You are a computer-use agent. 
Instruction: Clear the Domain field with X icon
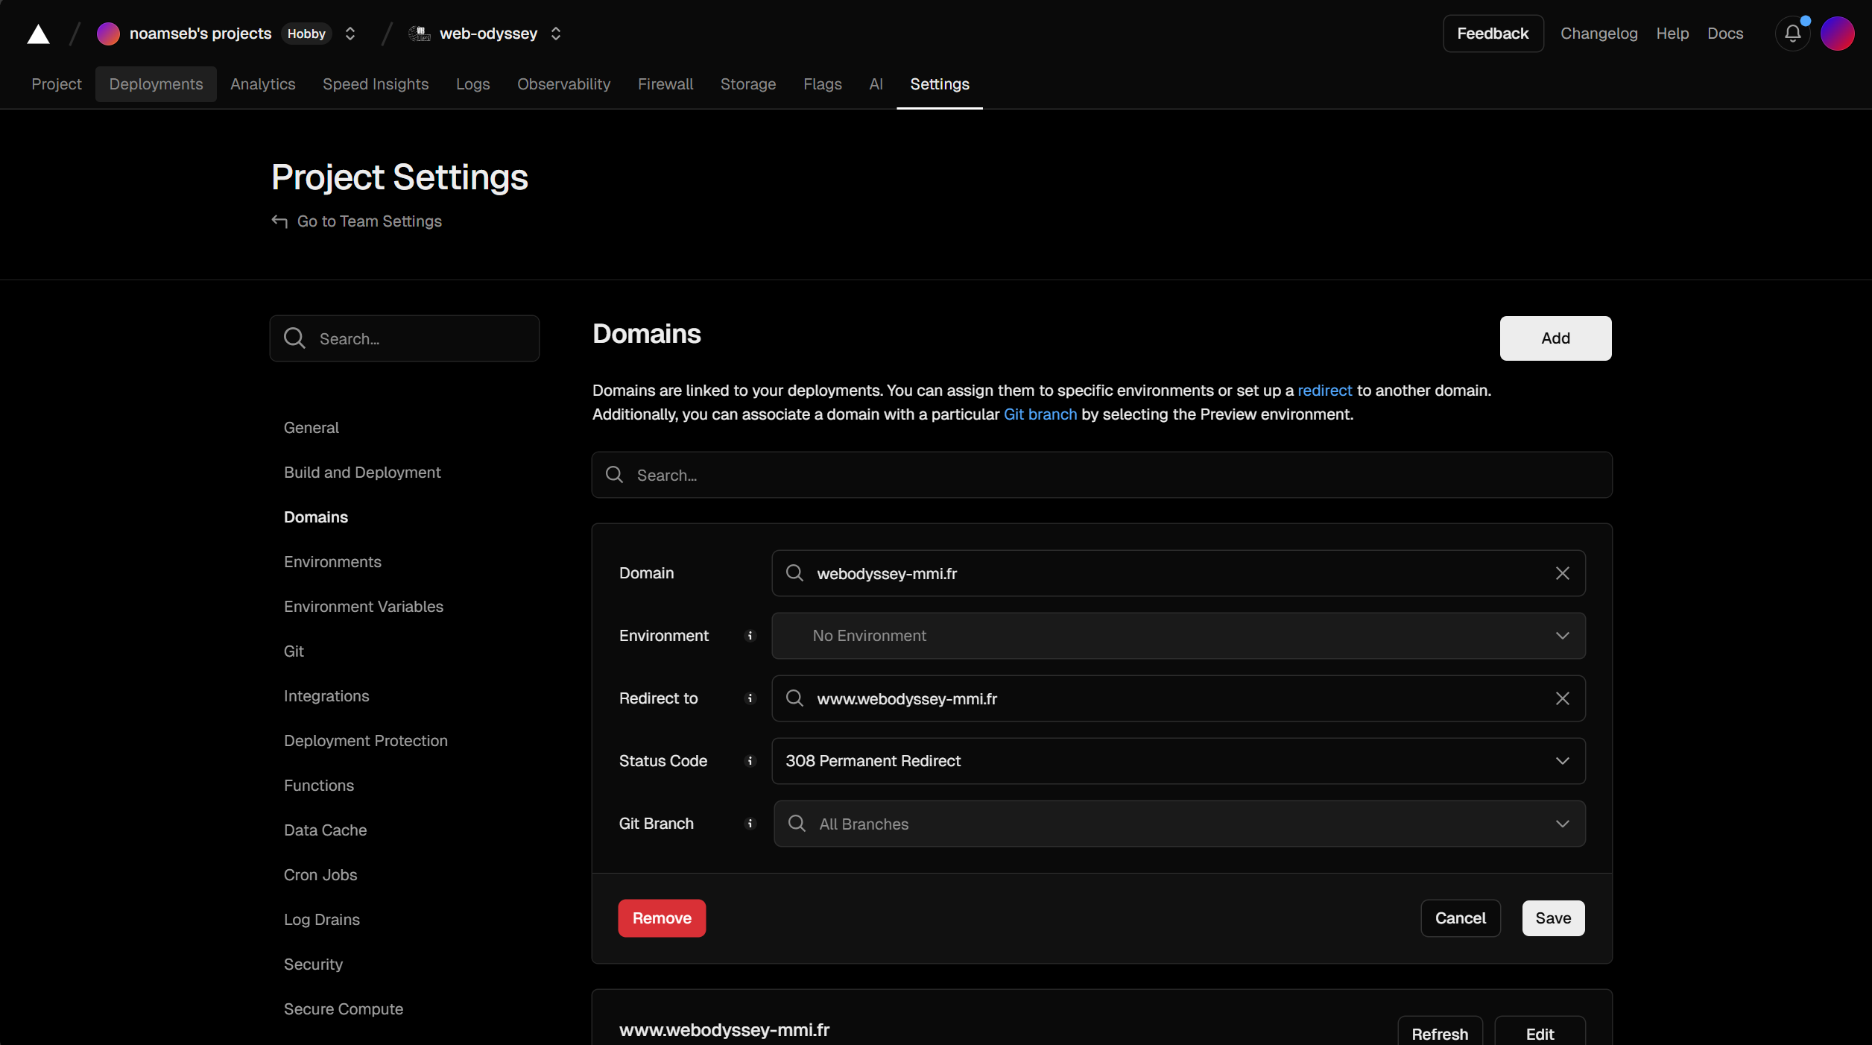point(1562,573)
